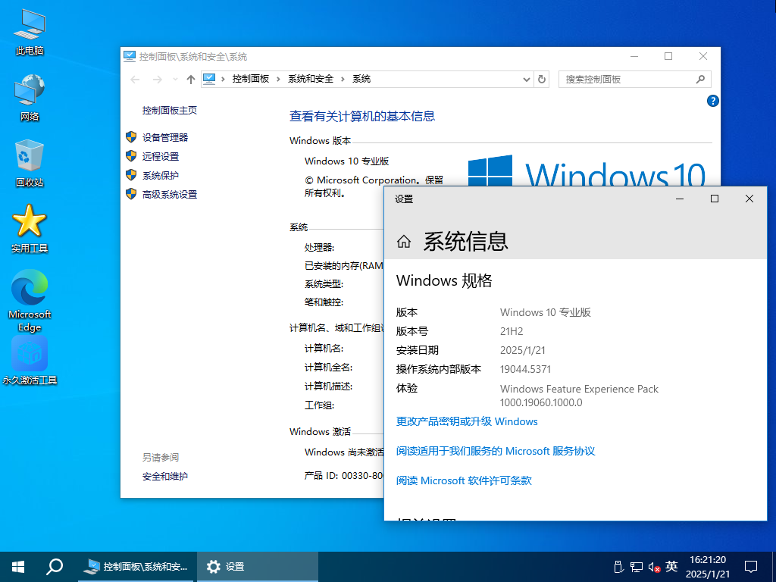
Task: Close the 设置 window
Action: [x=749, y=199]
